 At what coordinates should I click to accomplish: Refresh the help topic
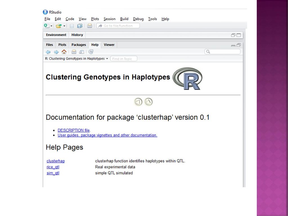pyautogui.click(x=91, y=52)
